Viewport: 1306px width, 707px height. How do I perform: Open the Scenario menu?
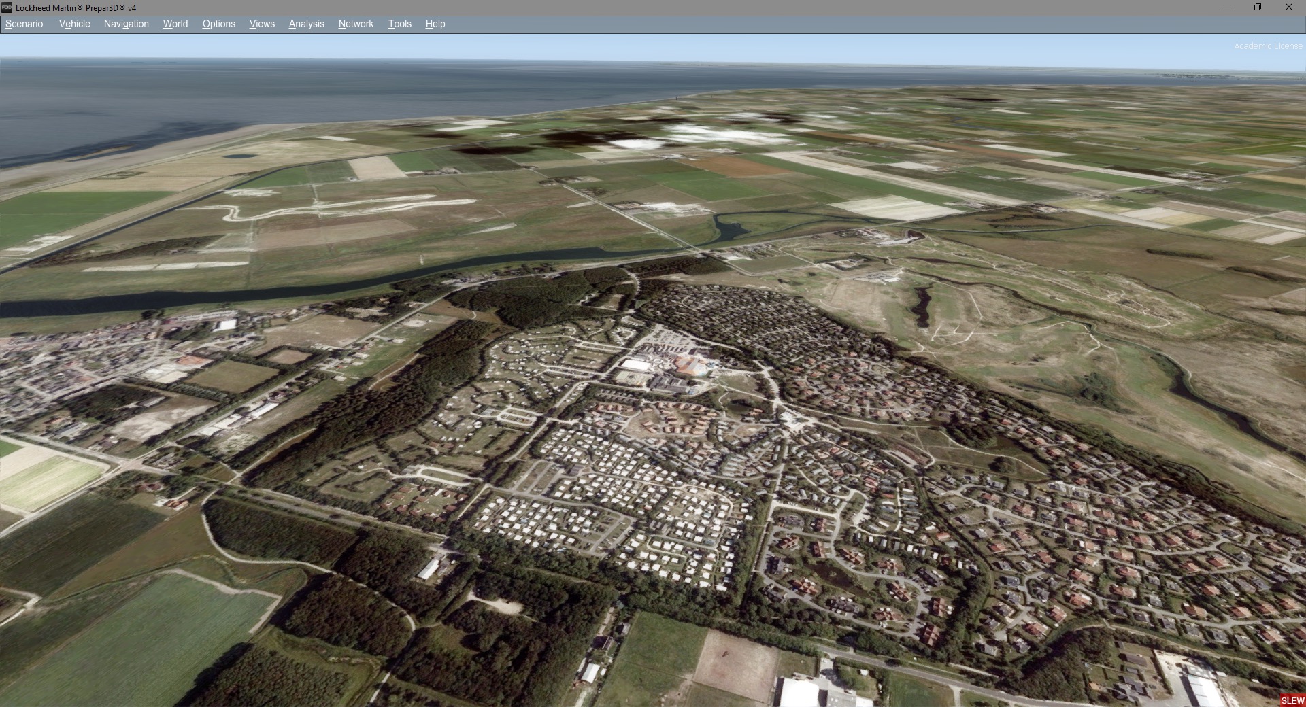coord(24,24)
